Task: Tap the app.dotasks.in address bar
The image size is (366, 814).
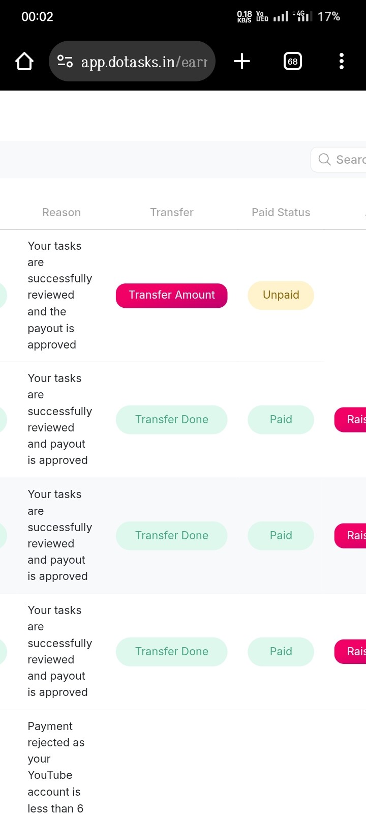Action: (x=144, y=62)
